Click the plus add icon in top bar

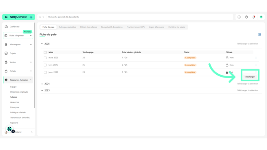pyautogui.click(x=239, y=17)
